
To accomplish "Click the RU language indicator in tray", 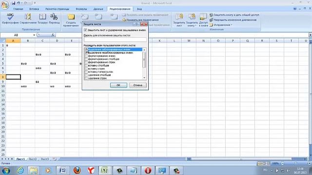I will 265,170.
